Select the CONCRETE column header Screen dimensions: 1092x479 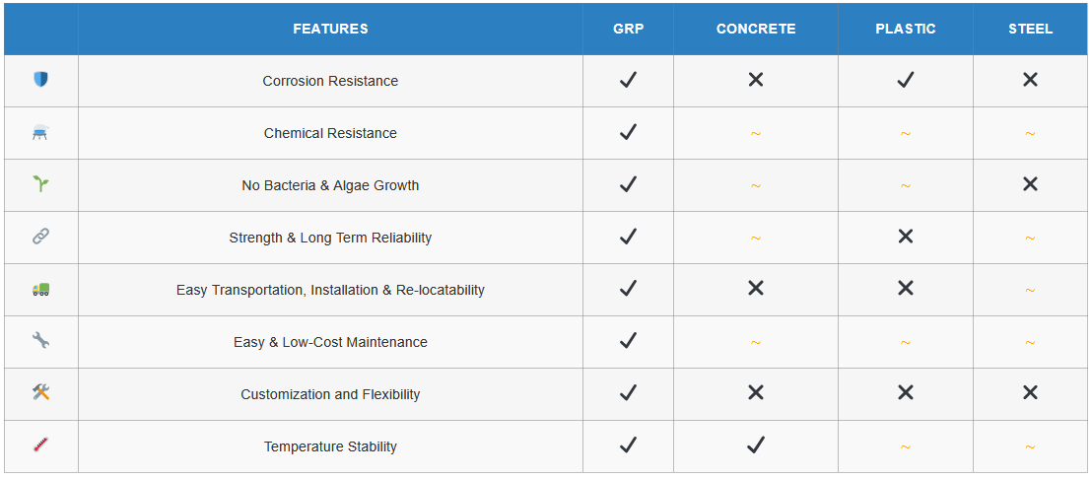click(x=755, y=29)
